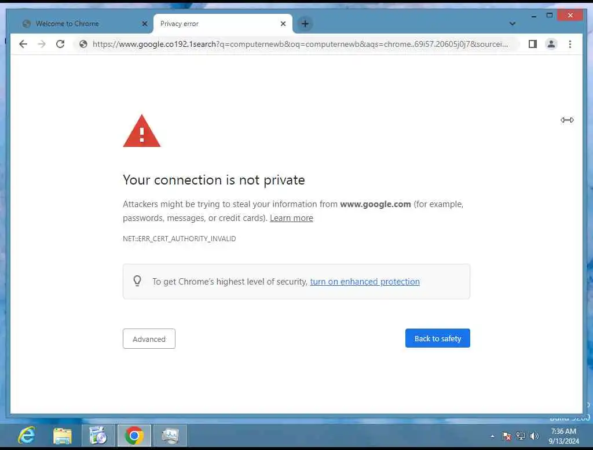Screen dimensions: 593x450
Task: Click the Your connection is not private heading
Action: coord(214,180)
